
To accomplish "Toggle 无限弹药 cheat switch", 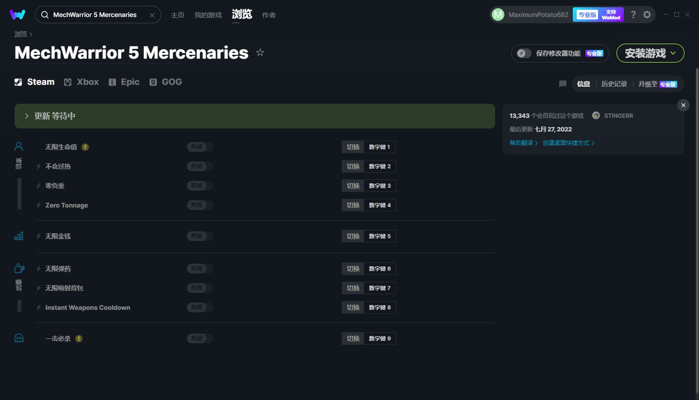I will (200, 269).
